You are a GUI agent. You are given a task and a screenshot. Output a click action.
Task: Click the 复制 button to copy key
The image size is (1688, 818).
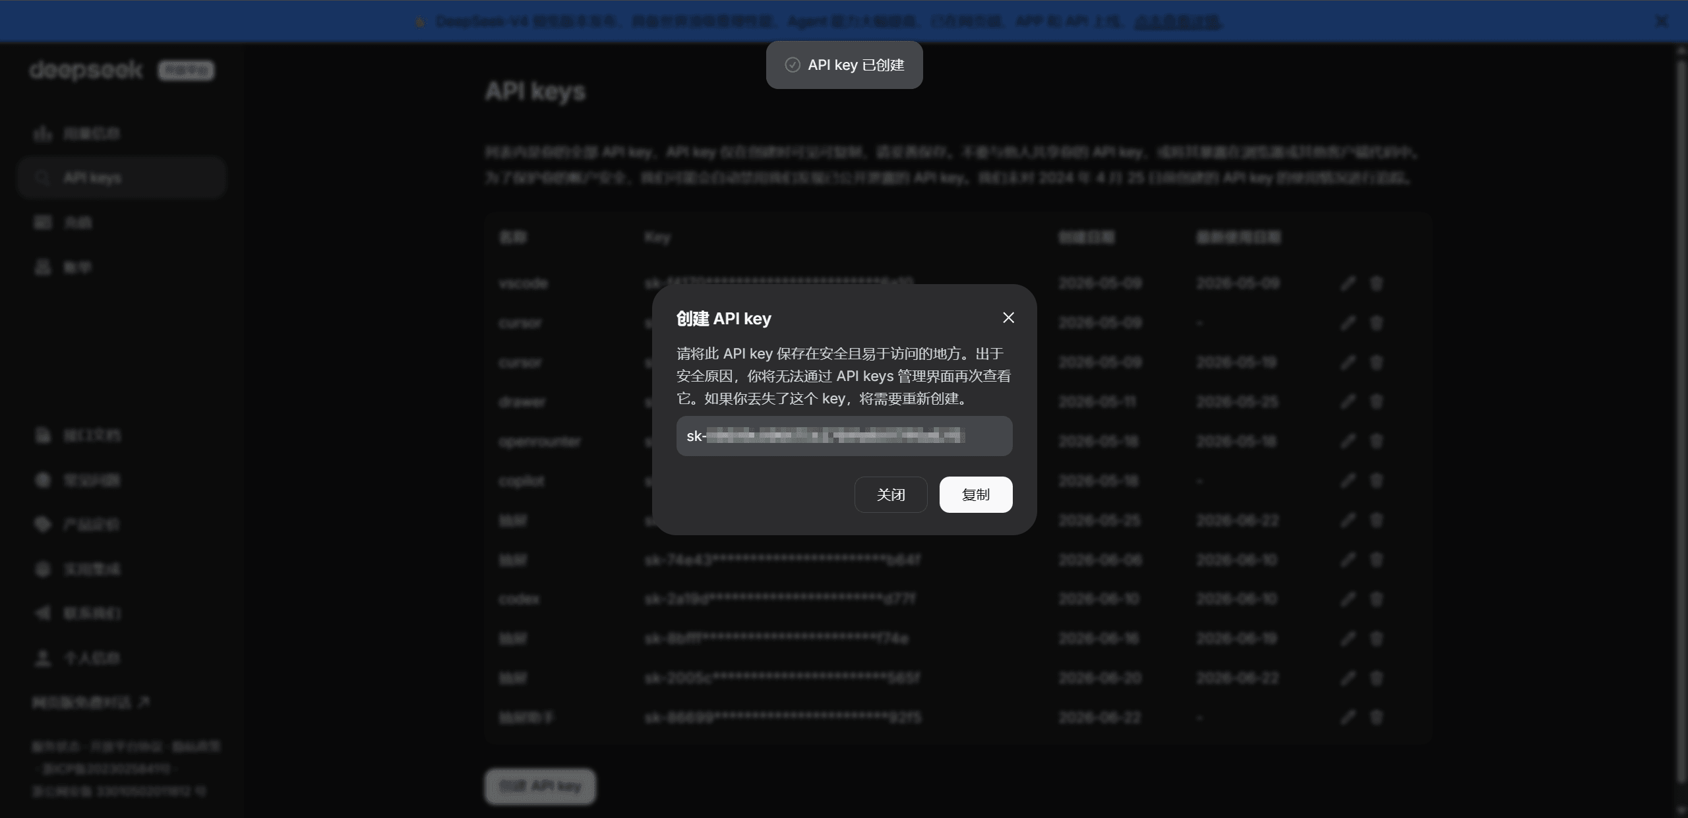pyautogui.click(x=976, y=494)
